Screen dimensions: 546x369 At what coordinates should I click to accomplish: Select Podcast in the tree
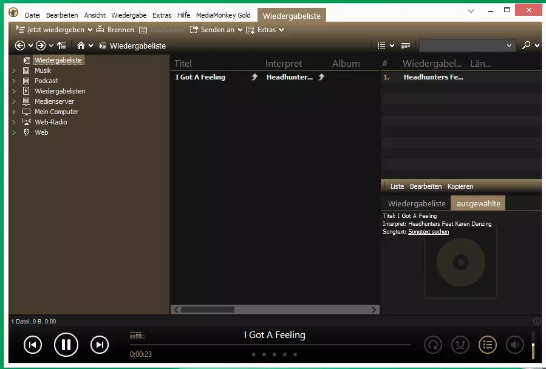pos(46,81)
